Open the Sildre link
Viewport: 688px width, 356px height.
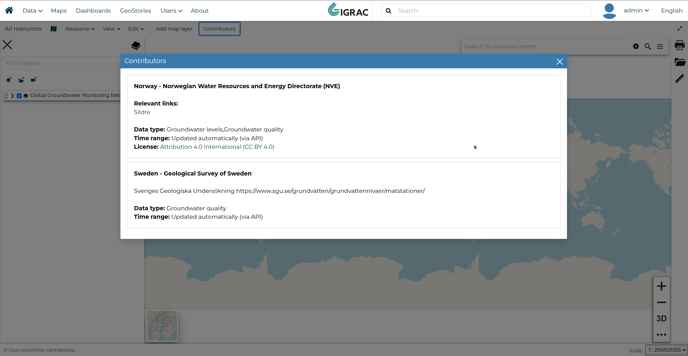coord(142,112)
